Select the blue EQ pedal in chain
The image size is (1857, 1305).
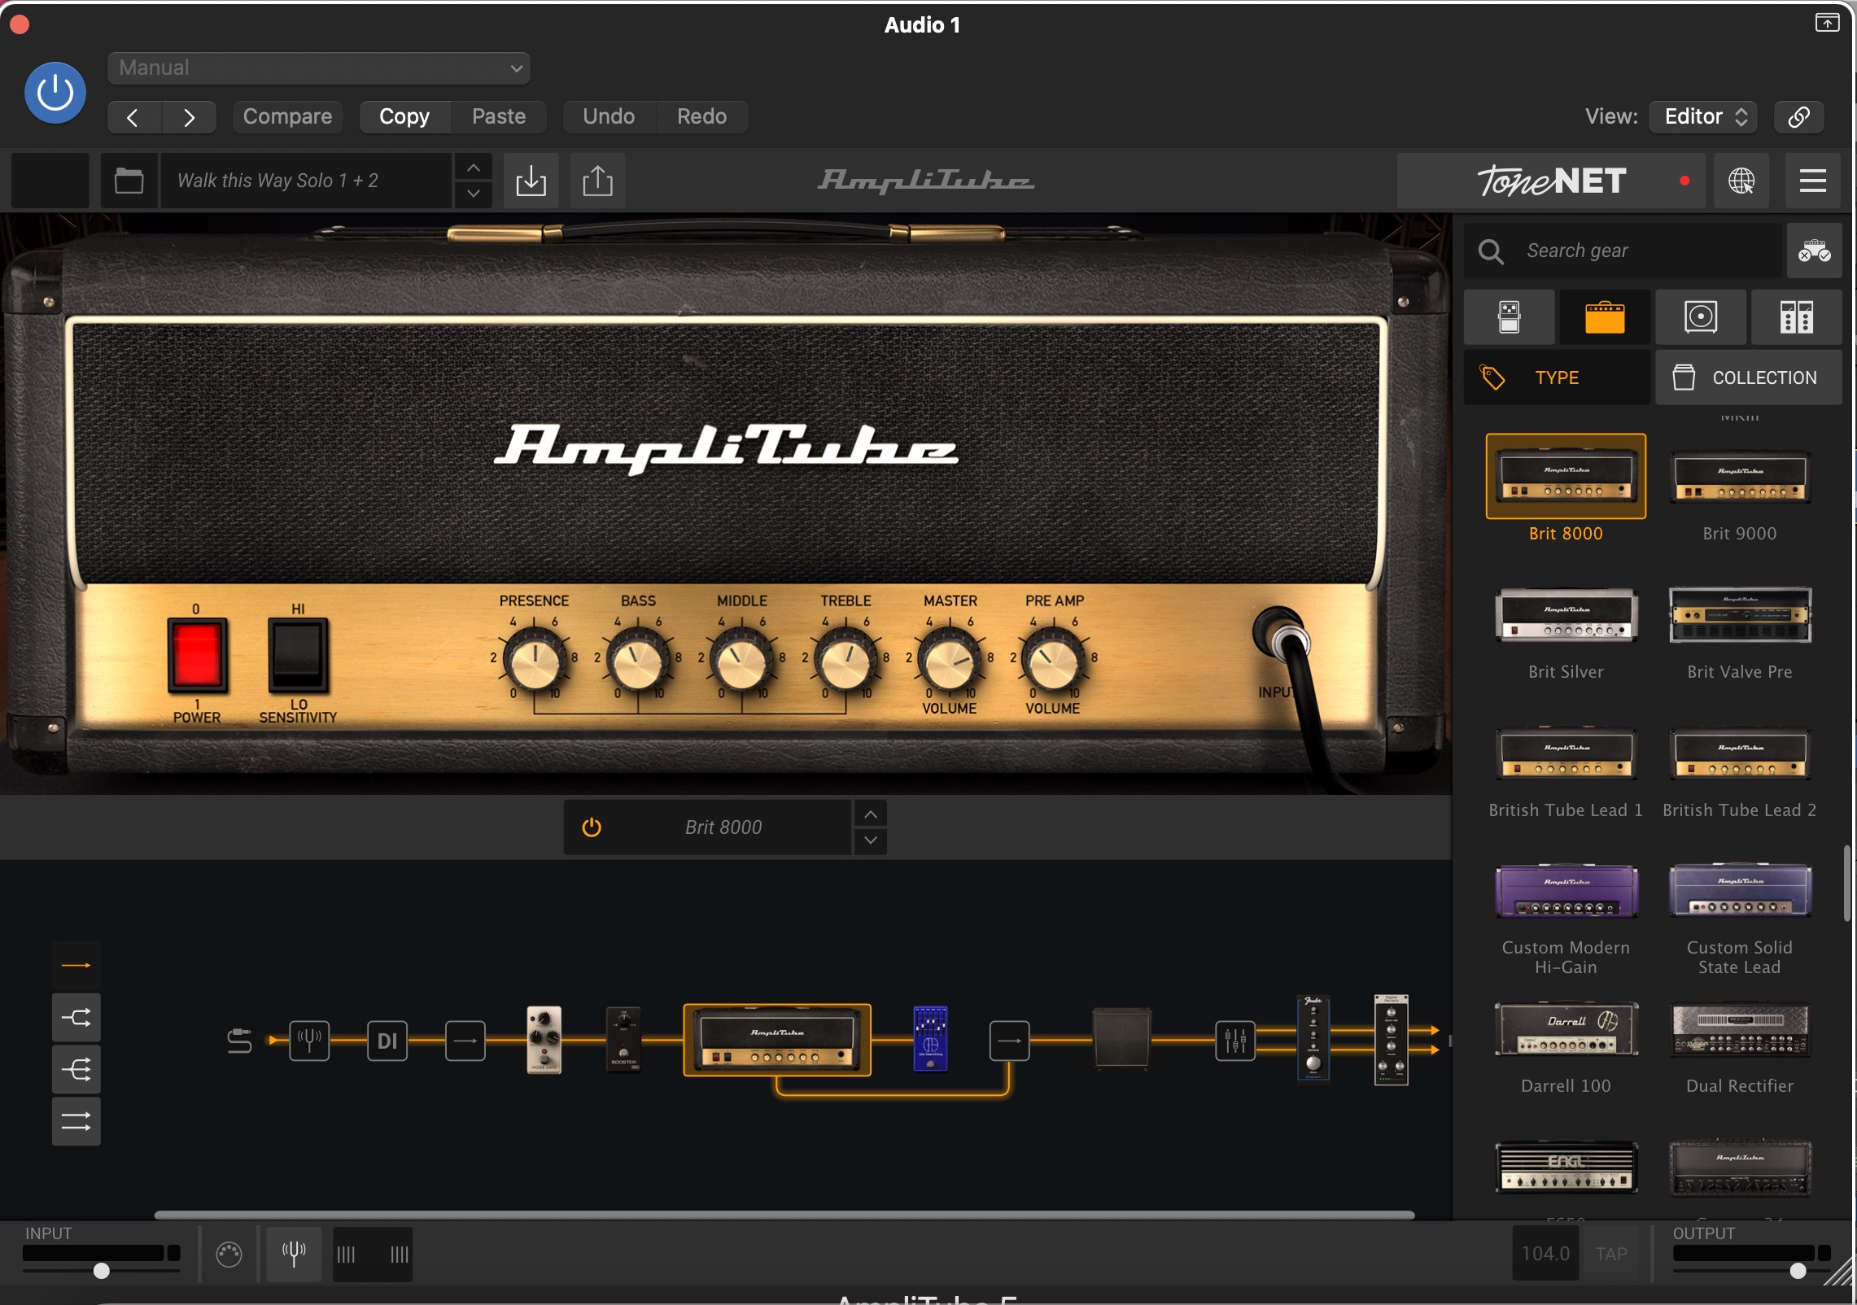pos(930,1040)
